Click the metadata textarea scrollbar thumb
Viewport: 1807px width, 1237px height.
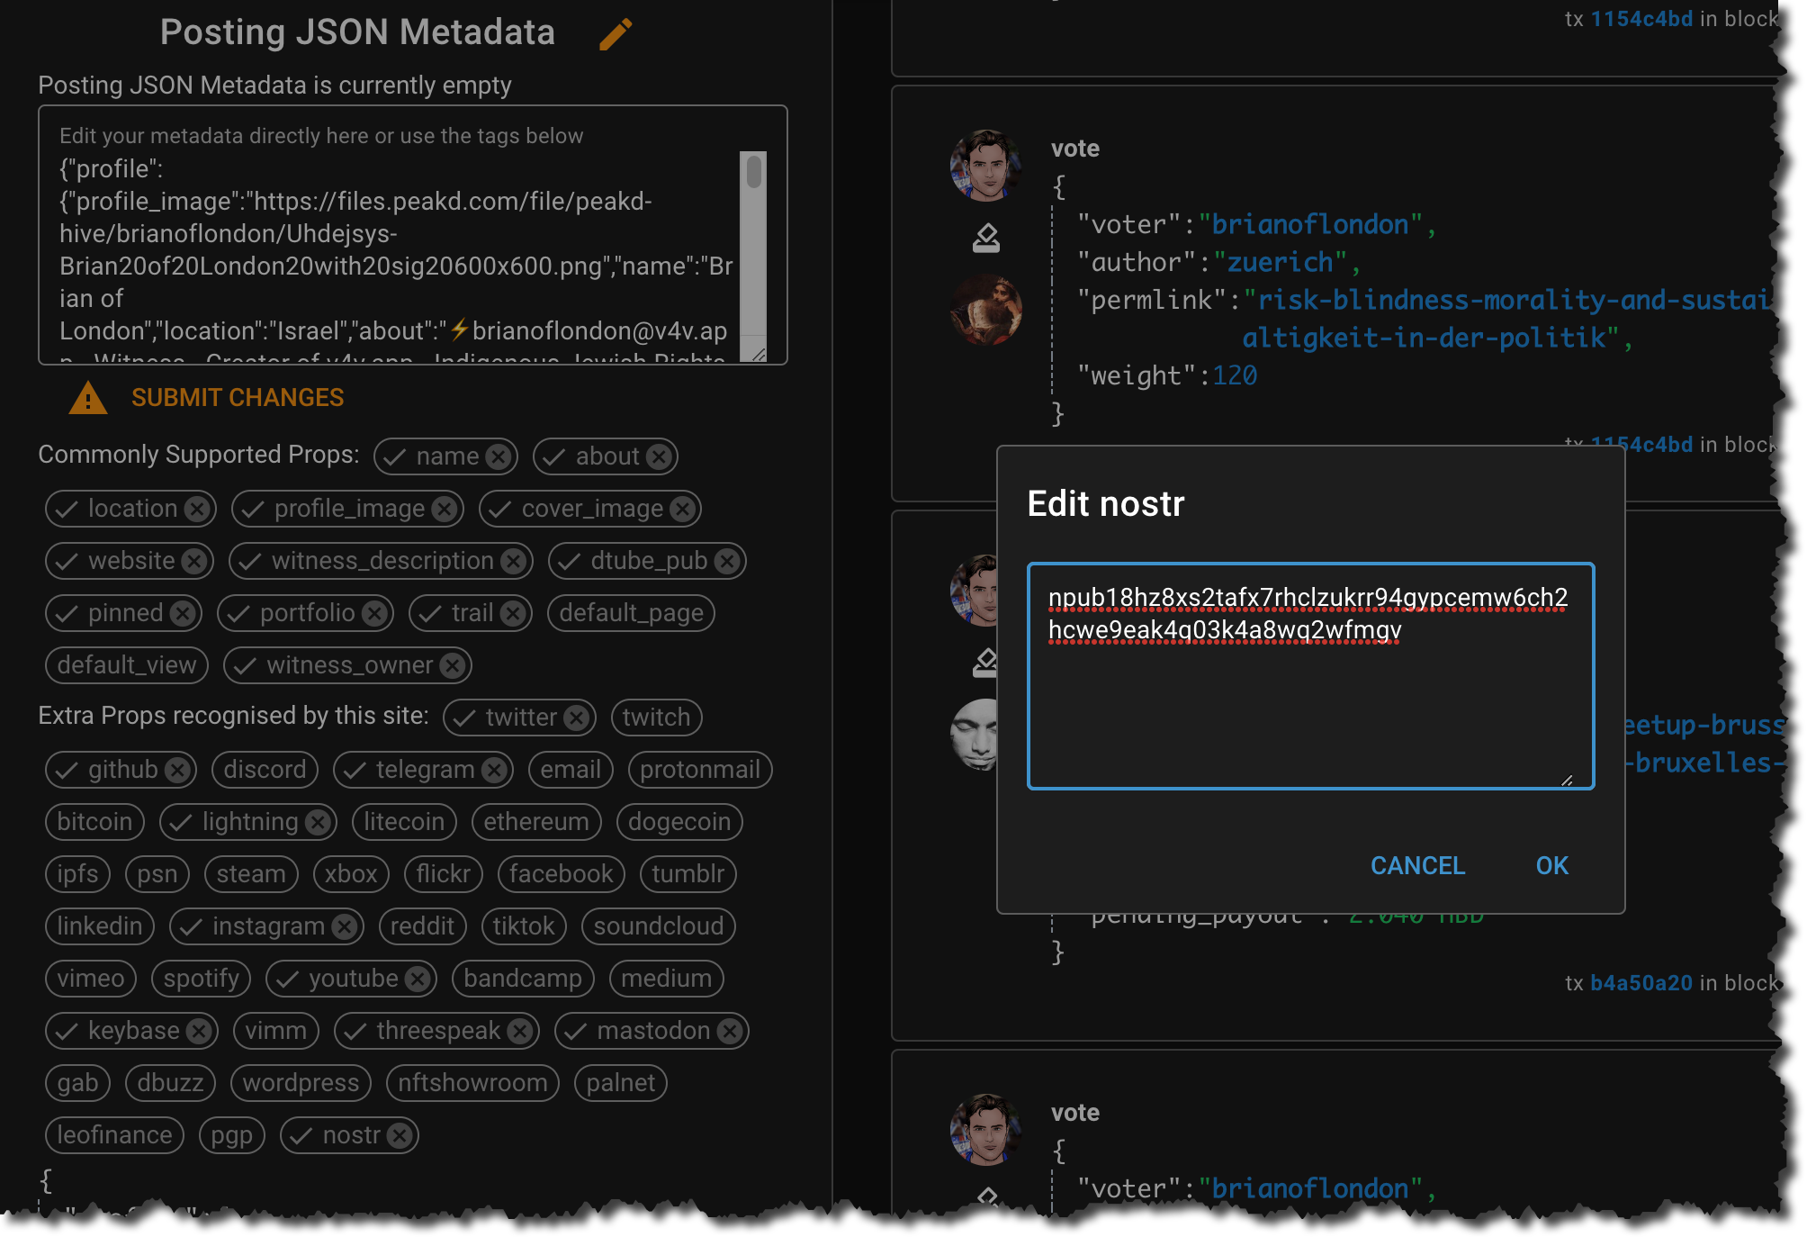tap(754, 172)
